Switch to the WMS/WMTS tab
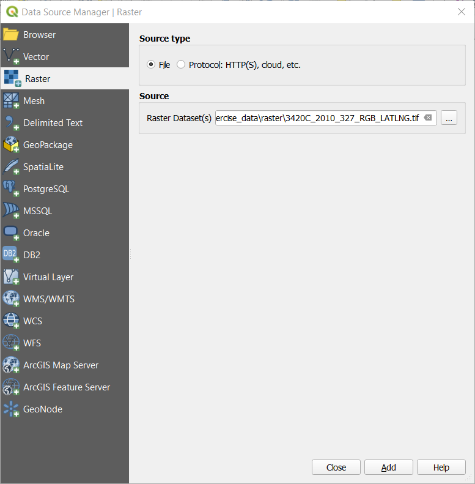 (49, 299)
